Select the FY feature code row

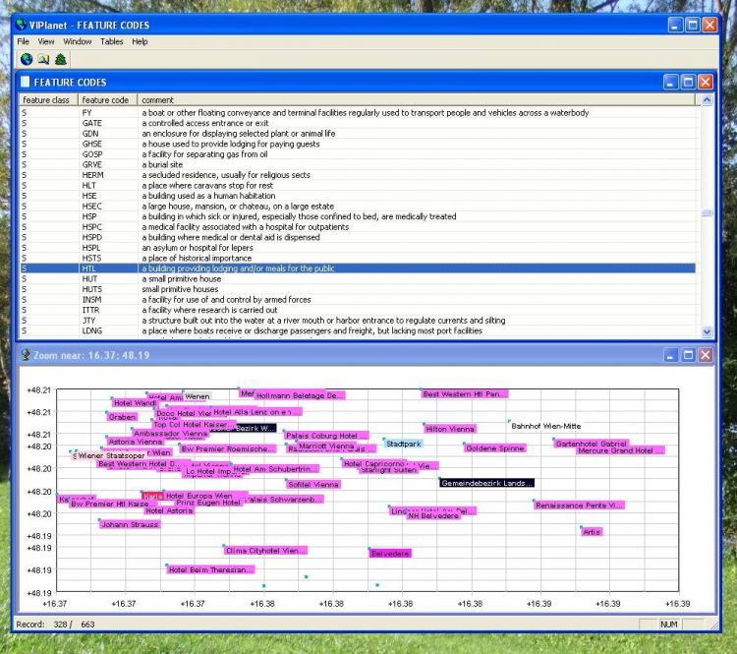point(358,112)
